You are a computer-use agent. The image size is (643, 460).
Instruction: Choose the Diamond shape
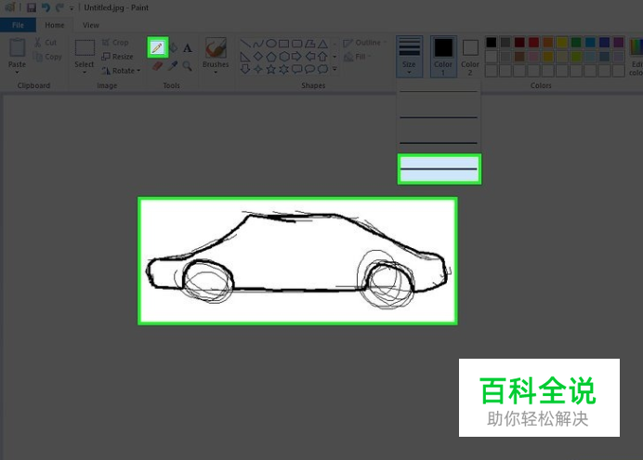(258, 57)
